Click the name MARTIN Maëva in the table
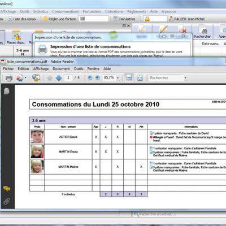The height and width of the screenshot is (226, 226). (68, 167)
